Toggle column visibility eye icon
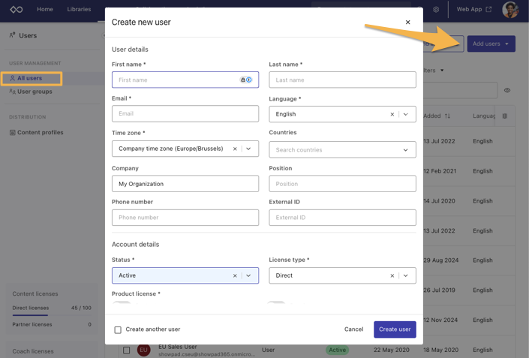 507,90
